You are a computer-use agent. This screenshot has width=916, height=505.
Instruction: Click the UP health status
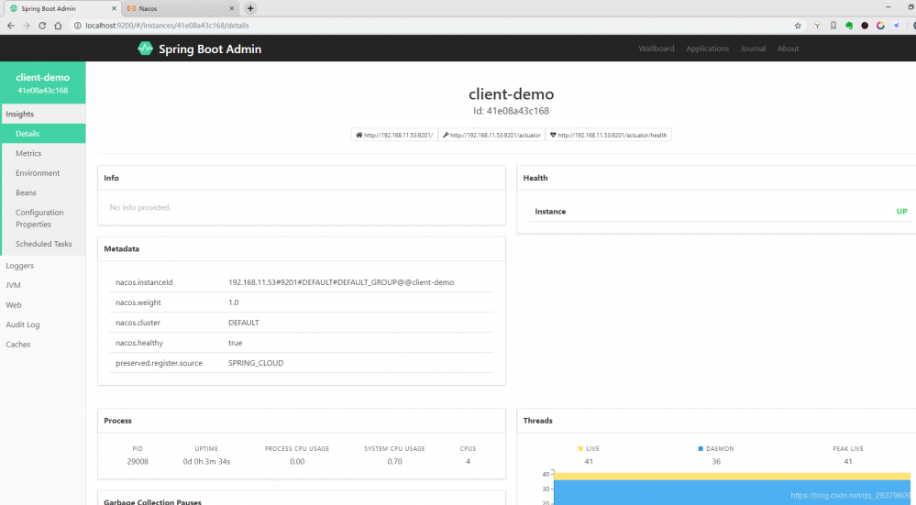[901, 212]
